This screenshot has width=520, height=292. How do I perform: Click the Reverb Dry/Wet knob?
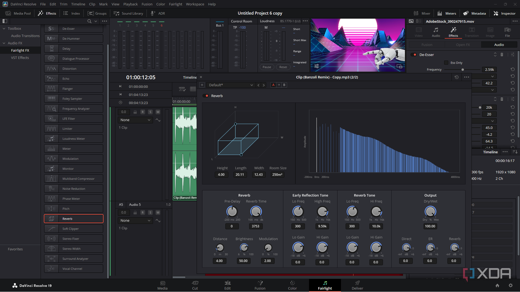pyautogui.click(x=430, y=212)
